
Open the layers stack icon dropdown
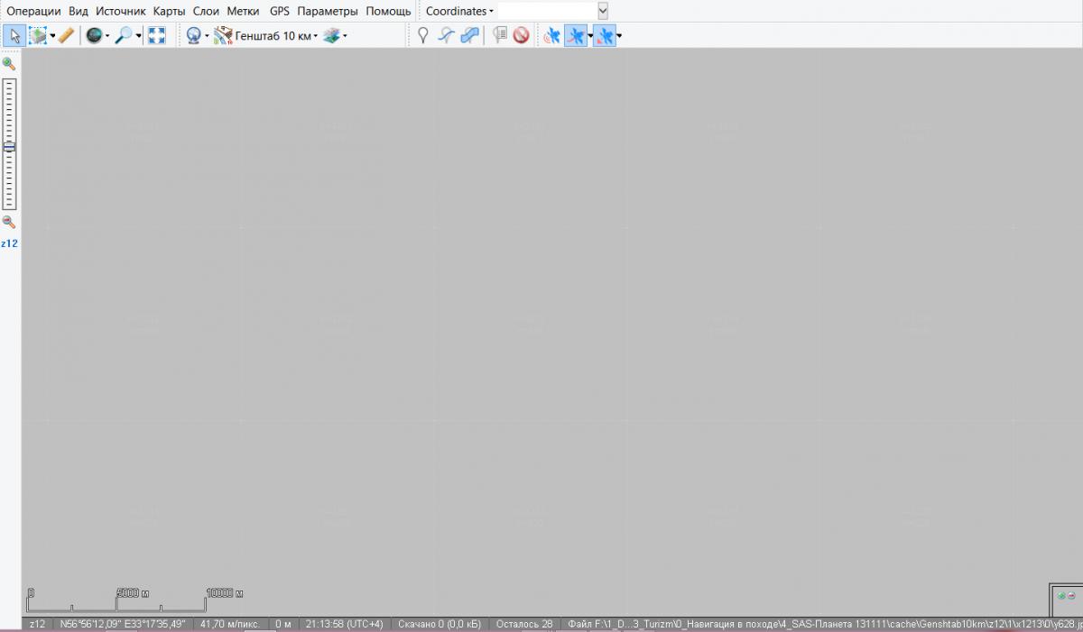tap(334, 36)
